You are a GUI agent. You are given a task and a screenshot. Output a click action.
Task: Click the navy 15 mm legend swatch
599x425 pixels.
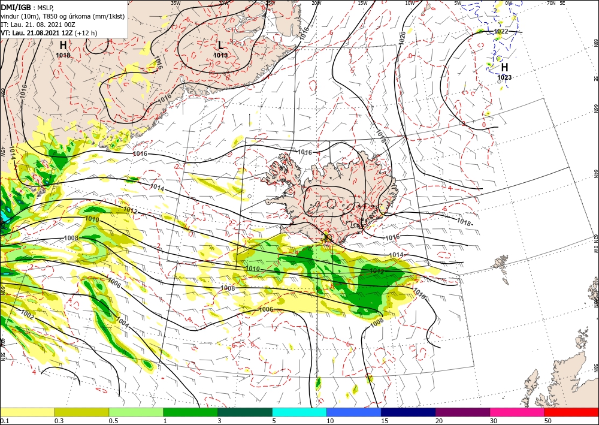[x=409, y=412]
